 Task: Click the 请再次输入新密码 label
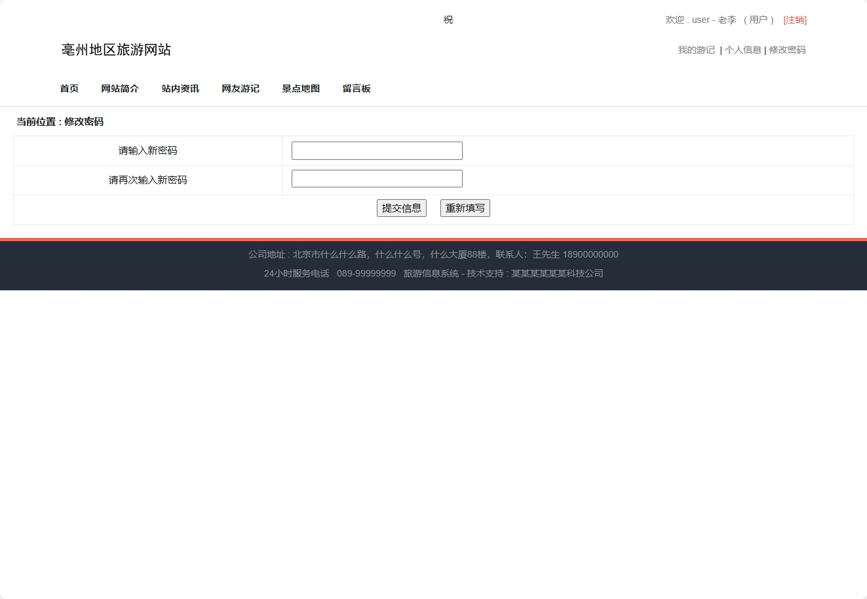tap(148, 180)
